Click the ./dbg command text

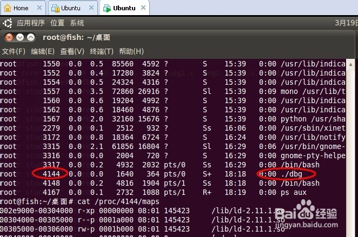(x=292, y=174)
